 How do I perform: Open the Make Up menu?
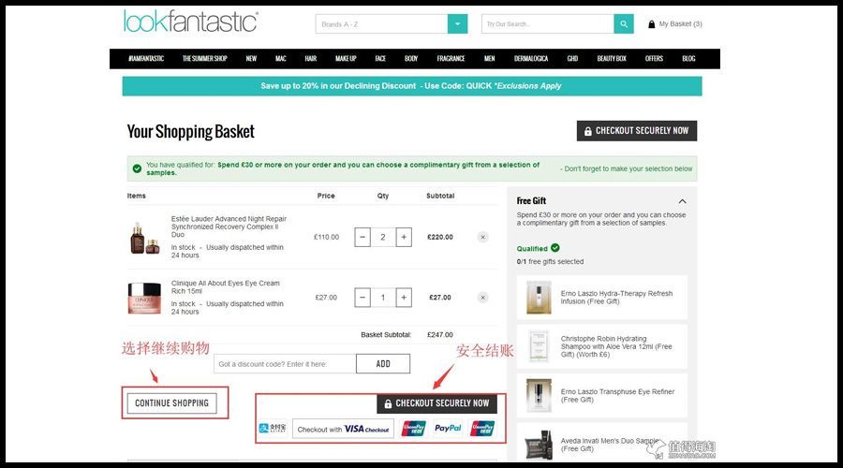pyautogui.click(x=346, y=59)
